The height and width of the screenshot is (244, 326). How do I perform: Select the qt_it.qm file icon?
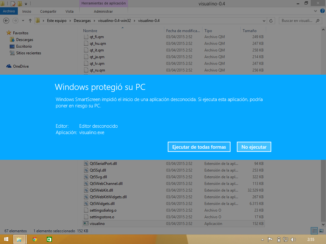86,50
